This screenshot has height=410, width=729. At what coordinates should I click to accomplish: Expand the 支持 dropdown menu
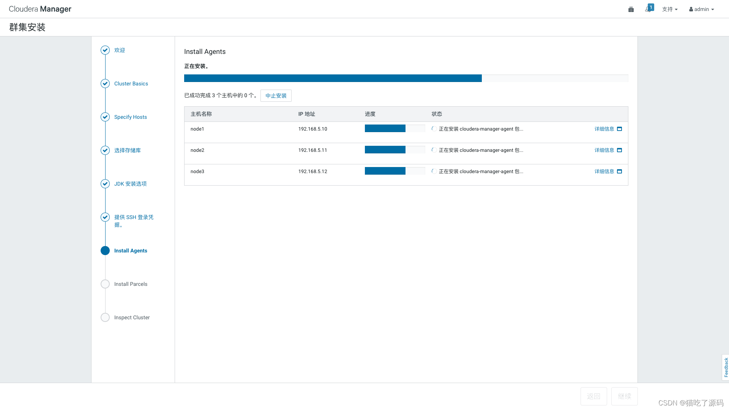click(670, 9)
